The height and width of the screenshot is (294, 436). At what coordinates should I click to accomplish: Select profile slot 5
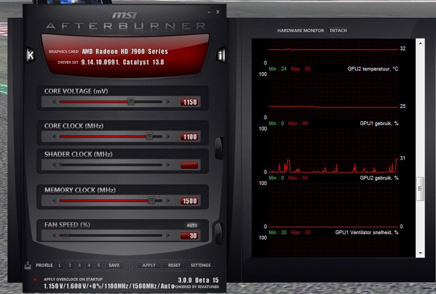[99, 266]
